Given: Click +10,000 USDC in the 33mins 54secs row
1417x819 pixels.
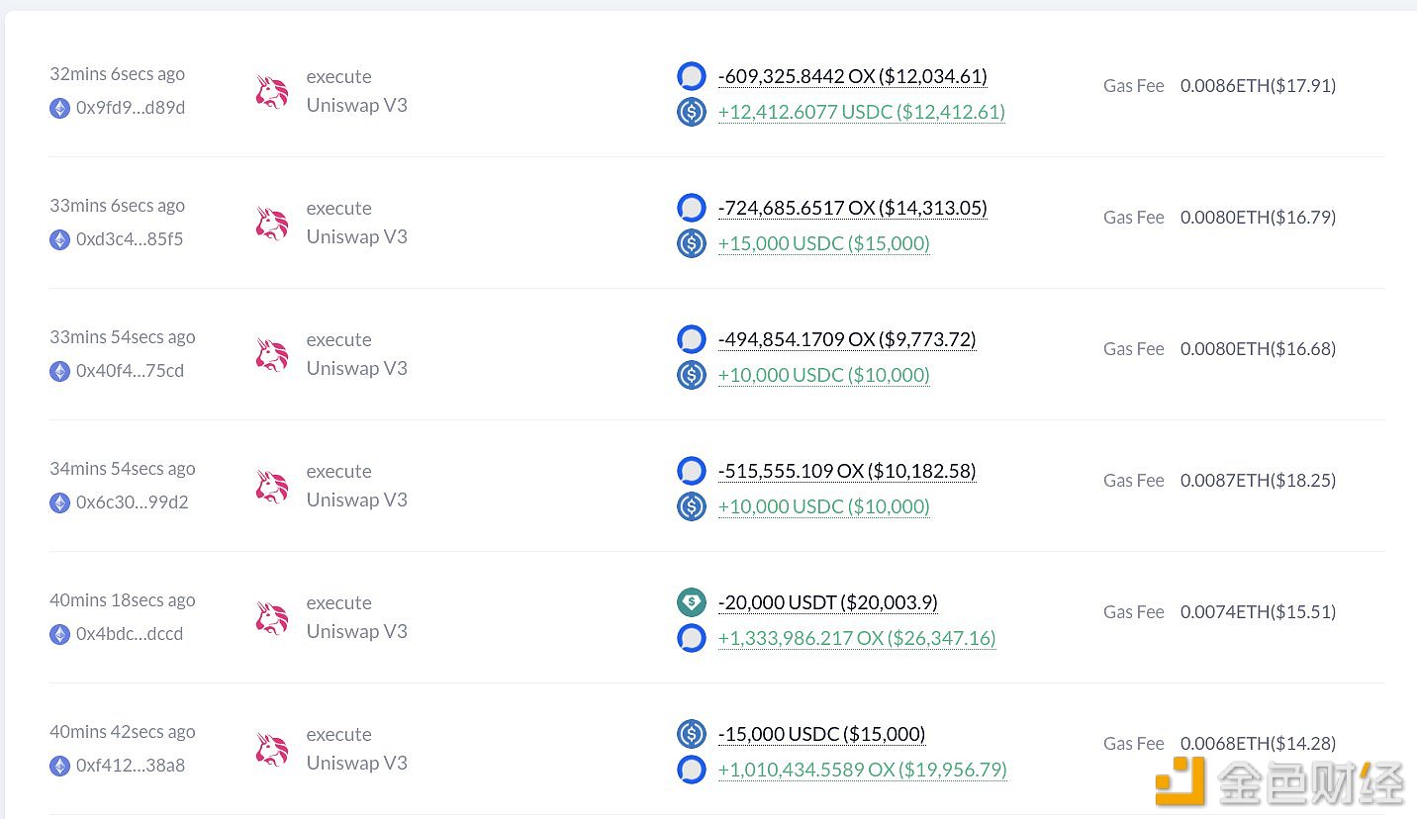Looking at the screenshot, I should point(824,375).
